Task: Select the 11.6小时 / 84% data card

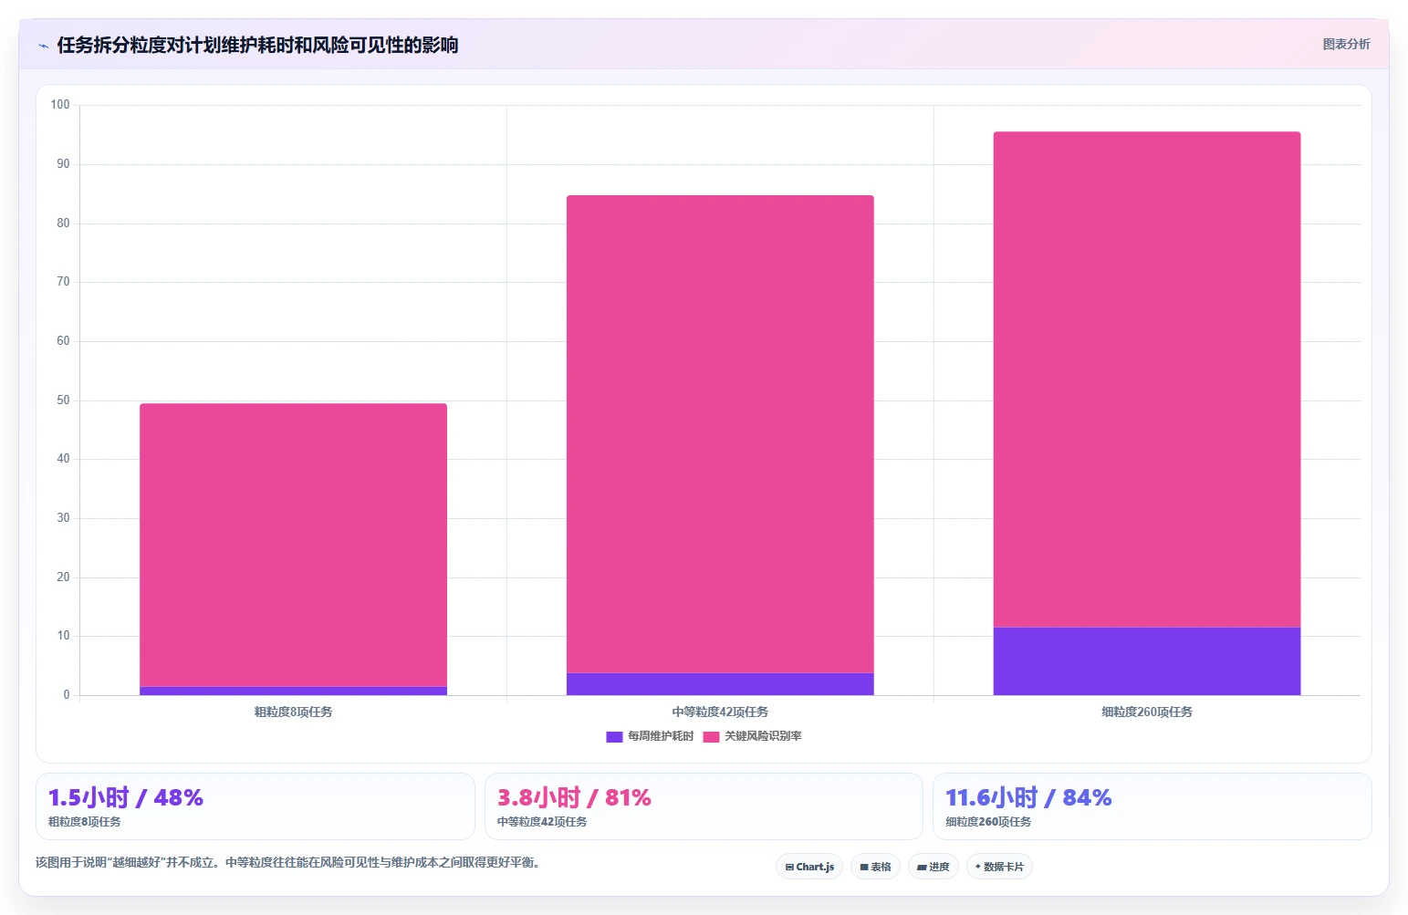Action: tap(1152, 806)
